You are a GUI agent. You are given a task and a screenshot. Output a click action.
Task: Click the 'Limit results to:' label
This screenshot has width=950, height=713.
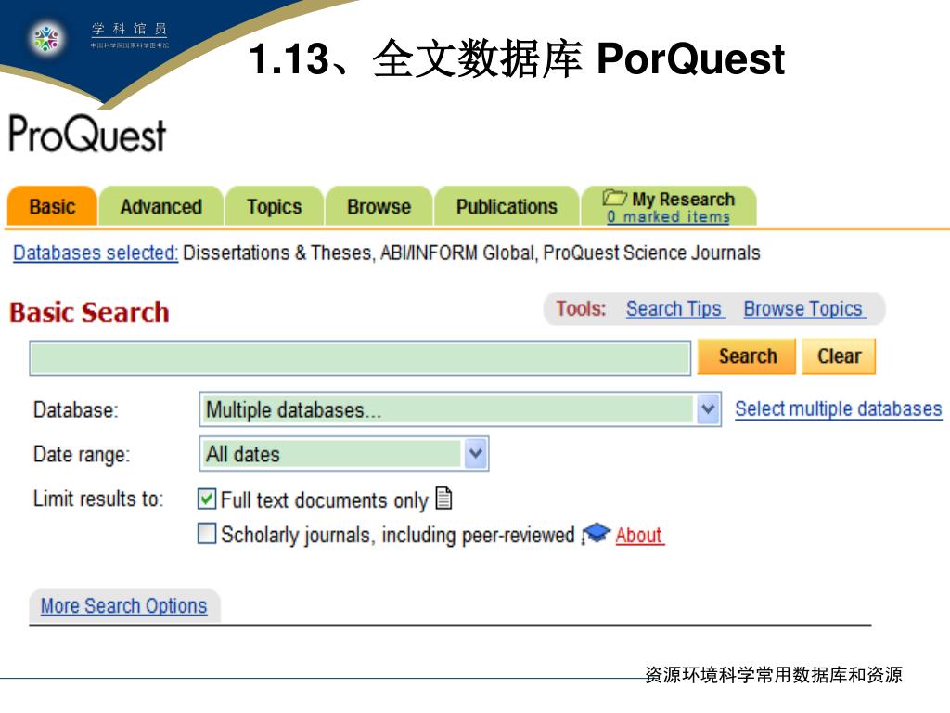[x=98, y=499]
